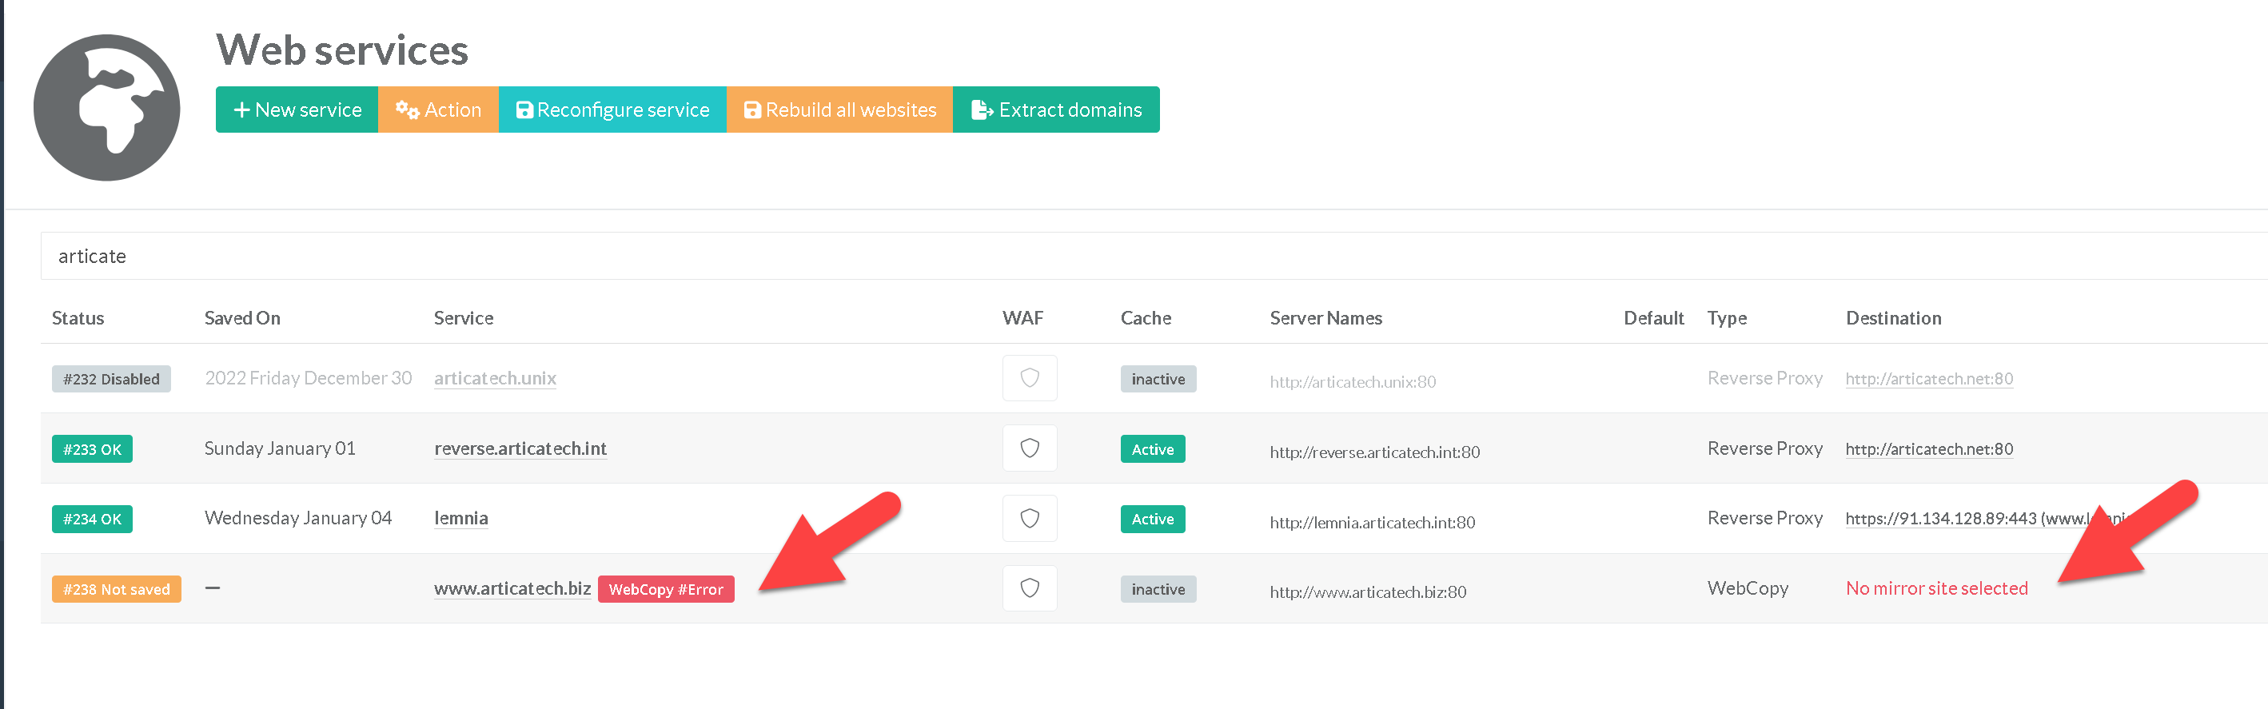
Task: Open the Action dropdown button
Action: (x=438, y=110)
